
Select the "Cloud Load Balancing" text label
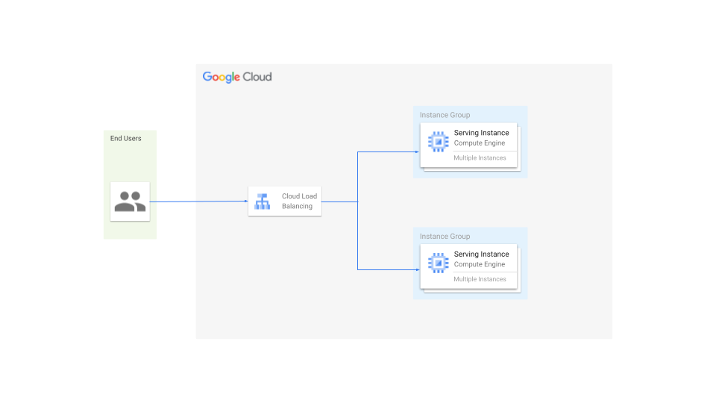(299, 201)
